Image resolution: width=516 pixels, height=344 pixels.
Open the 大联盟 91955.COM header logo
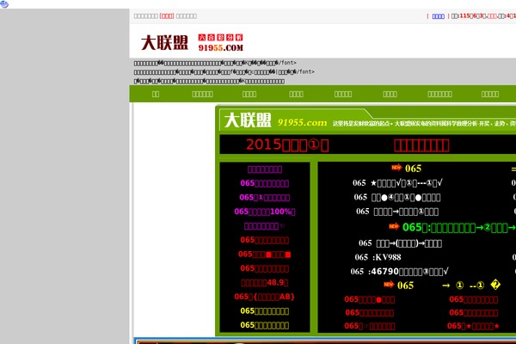[x=192, y=43]
